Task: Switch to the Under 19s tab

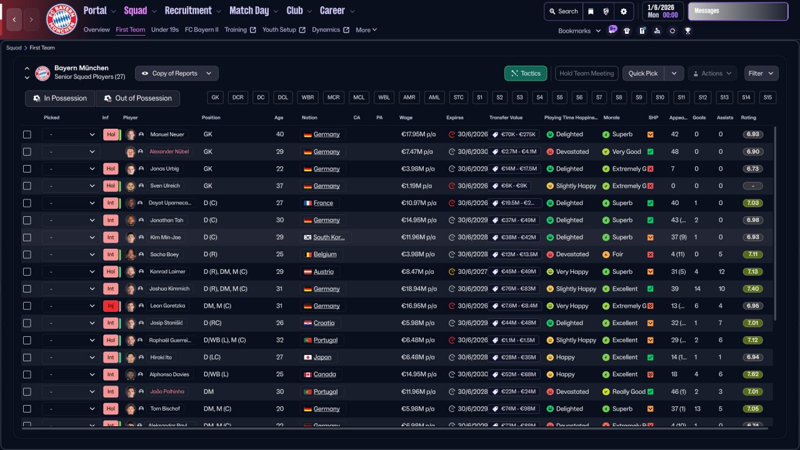Action: [165, 30]
